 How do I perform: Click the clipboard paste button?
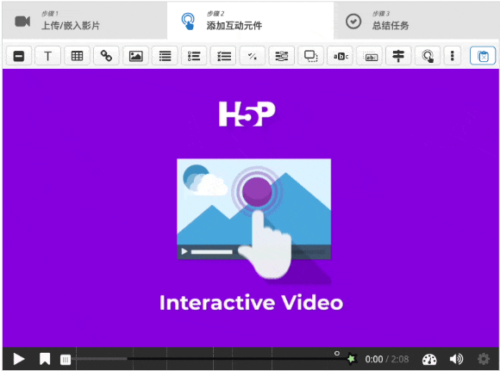point(483,56)
